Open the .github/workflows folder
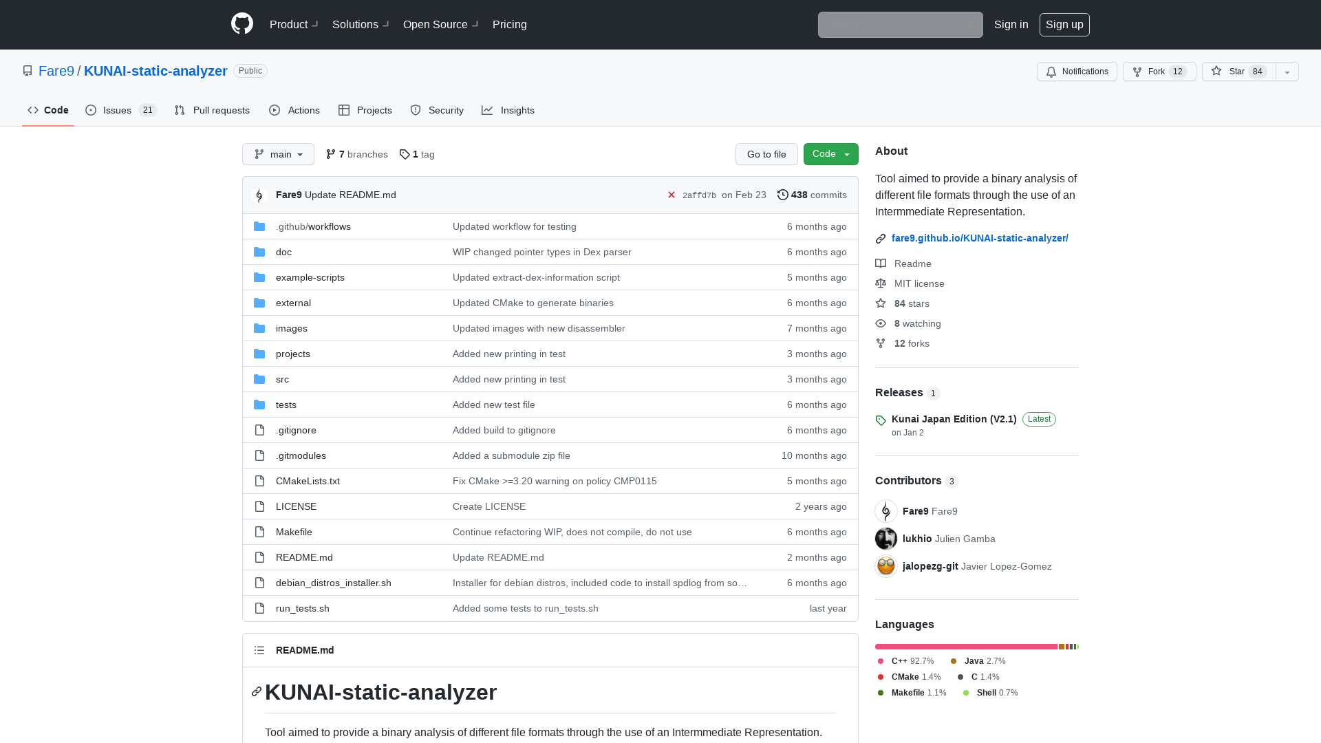 (313, 226)
